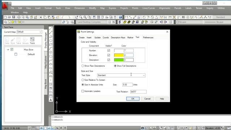Viewport: 231px width, 130px height.
Task: Click the Layer Properties Manager icon
Action: [x=5, y=22]
